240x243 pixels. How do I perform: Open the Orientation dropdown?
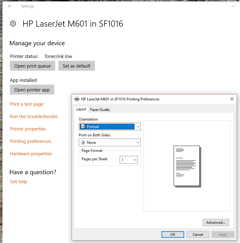(110, 126)
